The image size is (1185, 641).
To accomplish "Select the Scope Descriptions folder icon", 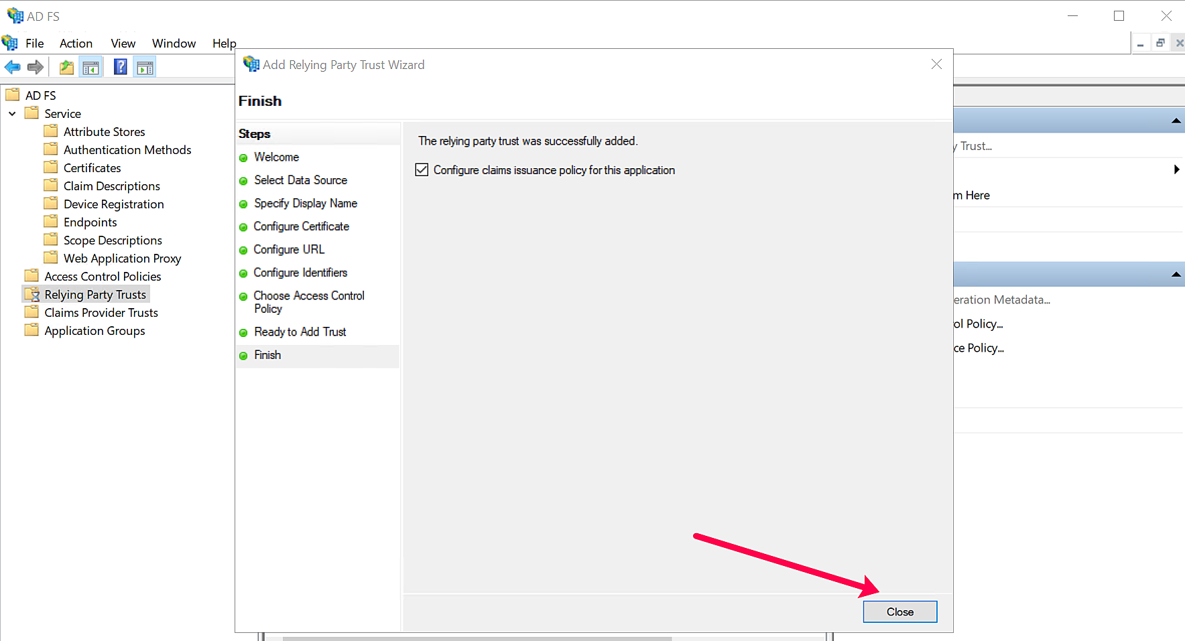I will coord(51,239).
